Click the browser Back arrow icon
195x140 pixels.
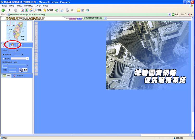click(x=3, y=10)
